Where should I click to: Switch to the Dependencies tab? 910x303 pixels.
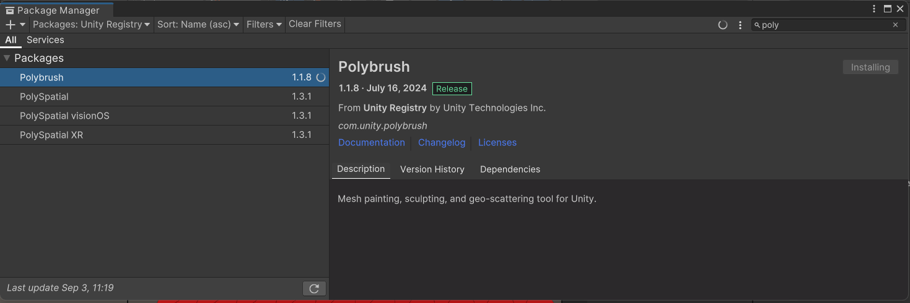tap(510, 169)
